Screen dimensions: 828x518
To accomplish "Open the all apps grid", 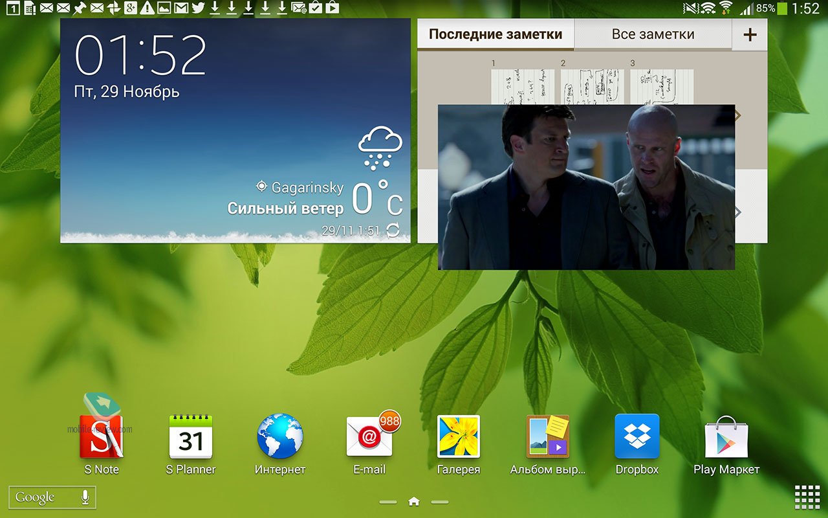I will click(807, 497).
